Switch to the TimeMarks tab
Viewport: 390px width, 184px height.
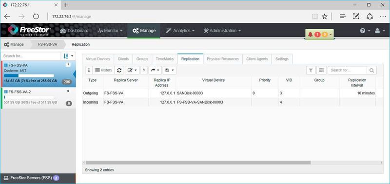pyautogui.click(x=165, y=59)
